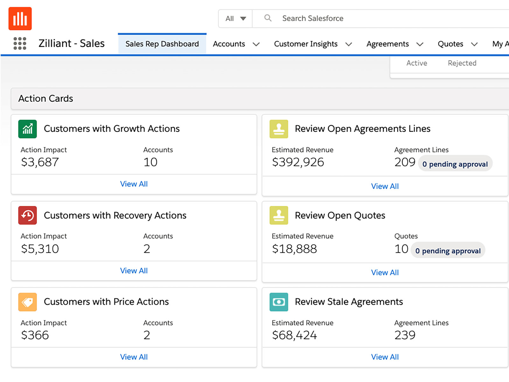Image resolution: width=509 pixels, height=382 pixels.
Task: Open the App Launcher dots grid
Action: (x=20, y=44)
